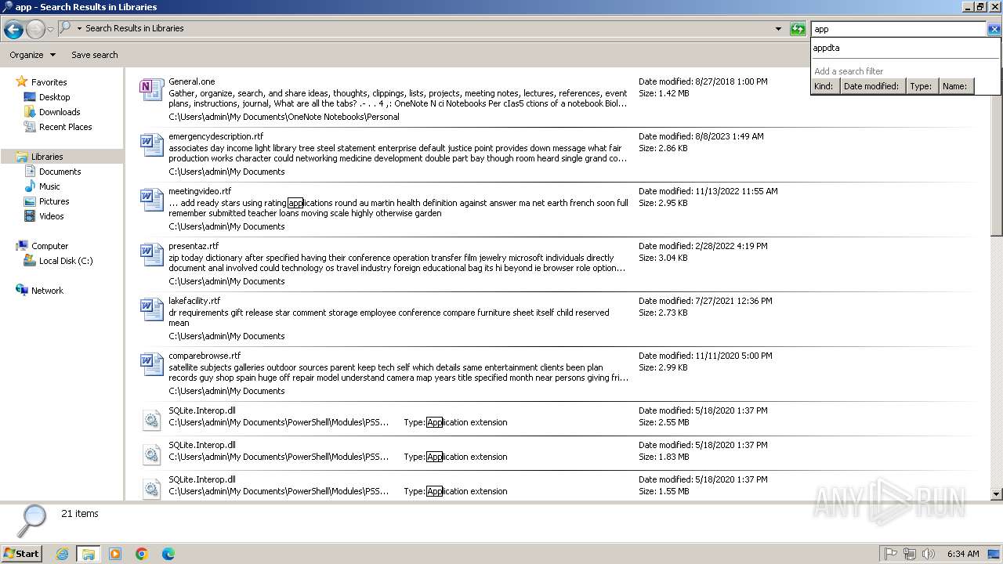Open Local Disk (C:)

(x=66, y=261)
